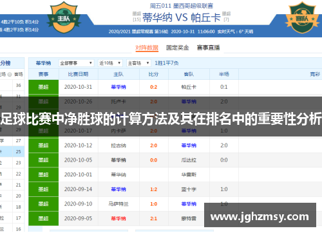The height and width of the screenshot is (233, 322).
Task: Click 墨超 league cell in 2020-10-05 row
Action: (x=43, y=160)
